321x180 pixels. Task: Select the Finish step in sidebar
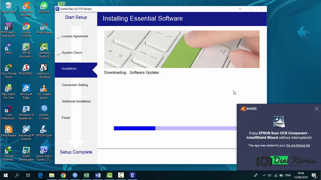tap(66, 118)
